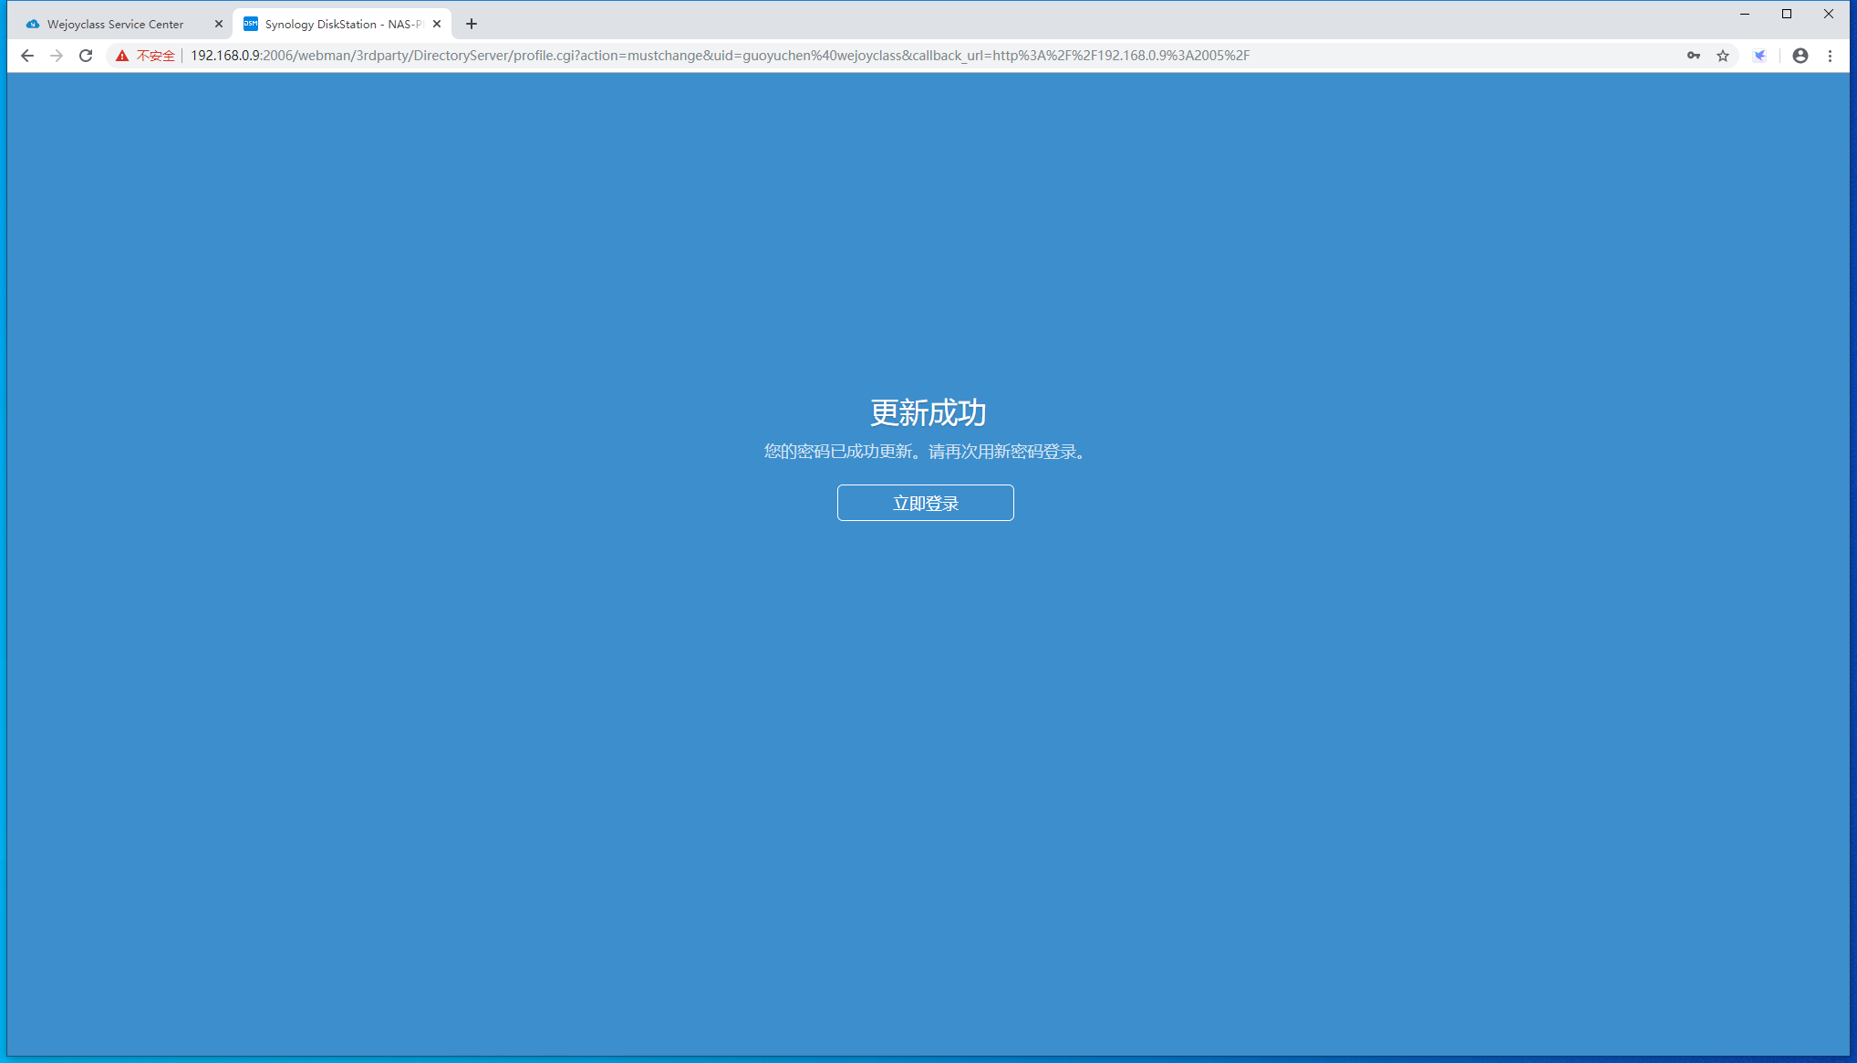
Task: Open the Chrome three-dot menu
Action: point(1830,56)
